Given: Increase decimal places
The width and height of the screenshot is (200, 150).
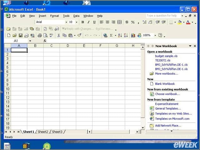Looking at the screenshot, I should 144,22.
